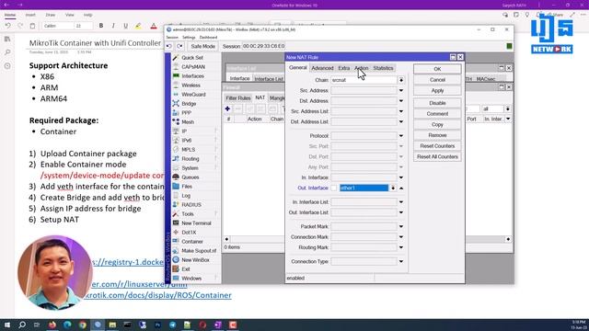The height and width of the screenshot is (331, 589).
Task: Expand Src. Address List arrow
Action: [401, 111]
